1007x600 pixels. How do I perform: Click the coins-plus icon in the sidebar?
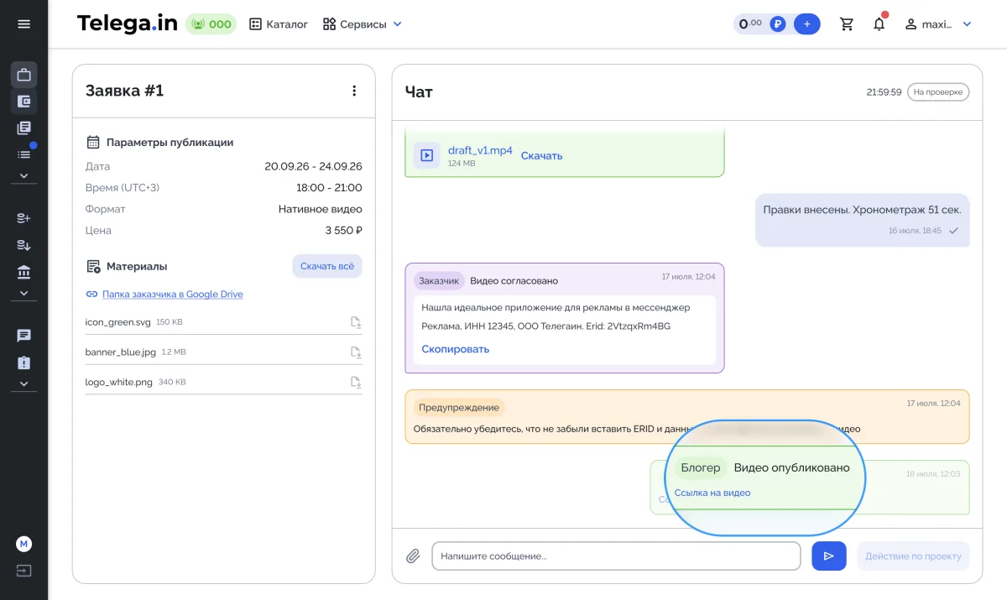(x=23, y=218)
